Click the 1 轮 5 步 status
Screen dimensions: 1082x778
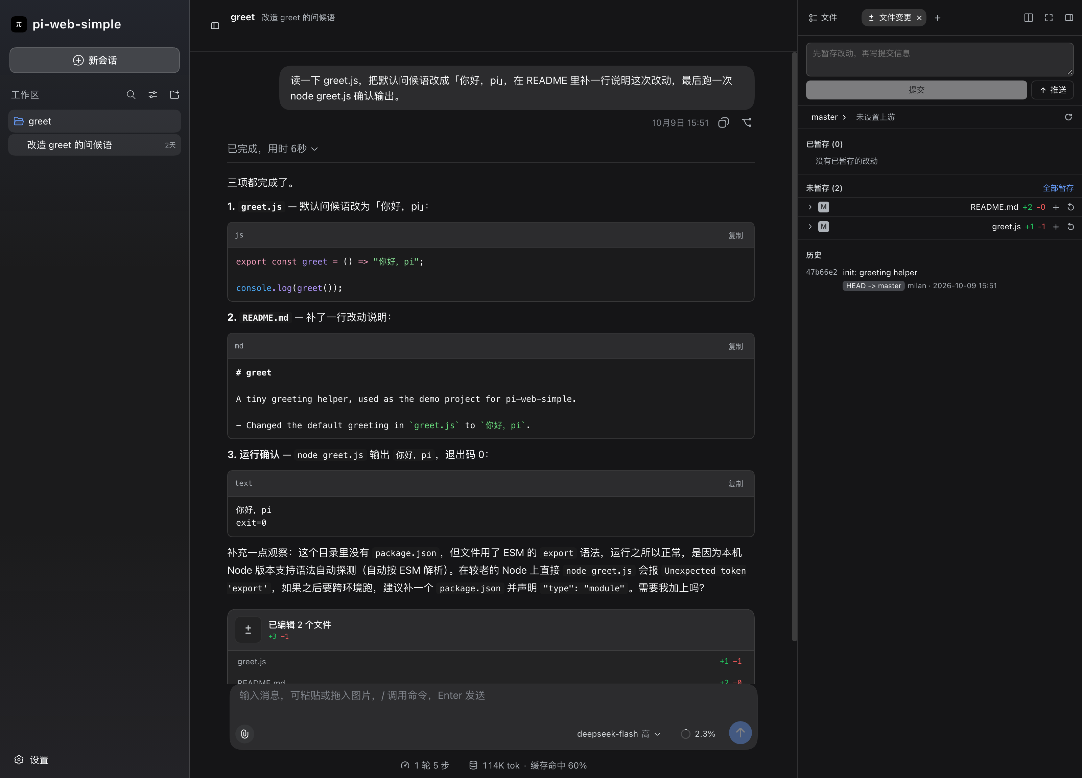(425, 765)
